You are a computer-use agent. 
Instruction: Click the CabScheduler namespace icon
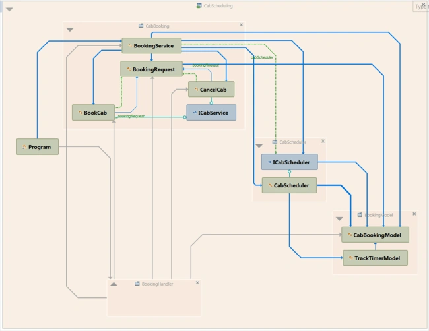click(x=275, y=142)
